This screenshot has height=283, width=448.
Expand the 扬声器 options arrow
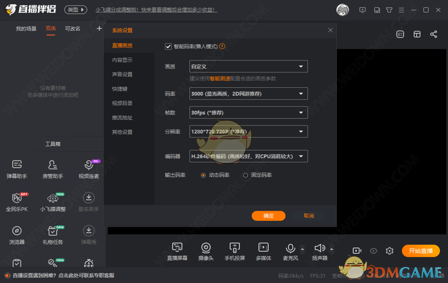332,249
